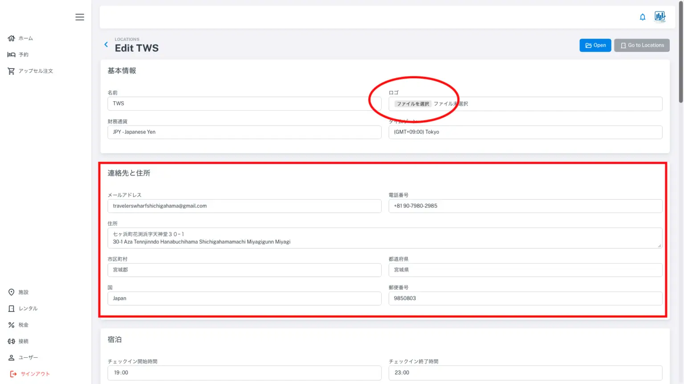
Task: Click the notification bell icon
Action: [x=643, y=17]
